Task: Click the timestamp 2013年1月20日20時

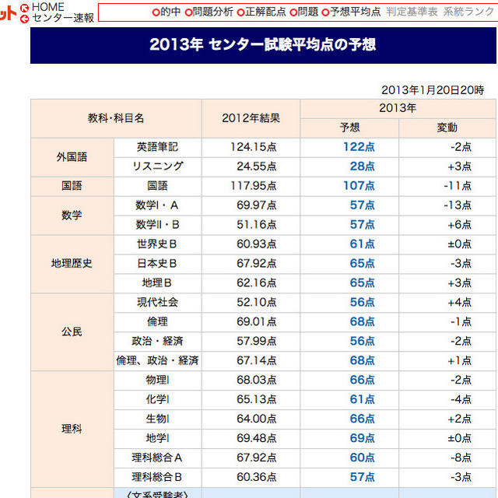Action: 433,90
